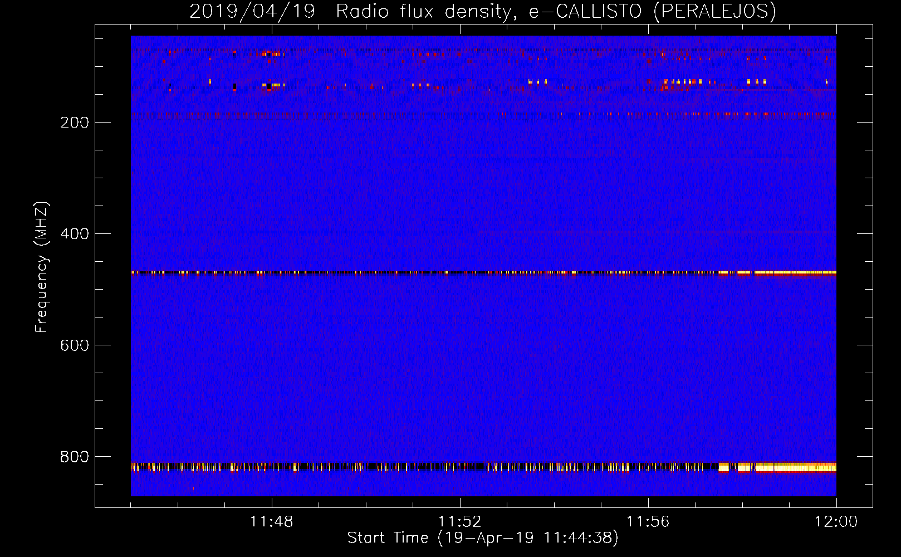Click the bright burst near 470 MHz at plot end
This screenshot has height=557, width=901.
(x=777, y=273)
